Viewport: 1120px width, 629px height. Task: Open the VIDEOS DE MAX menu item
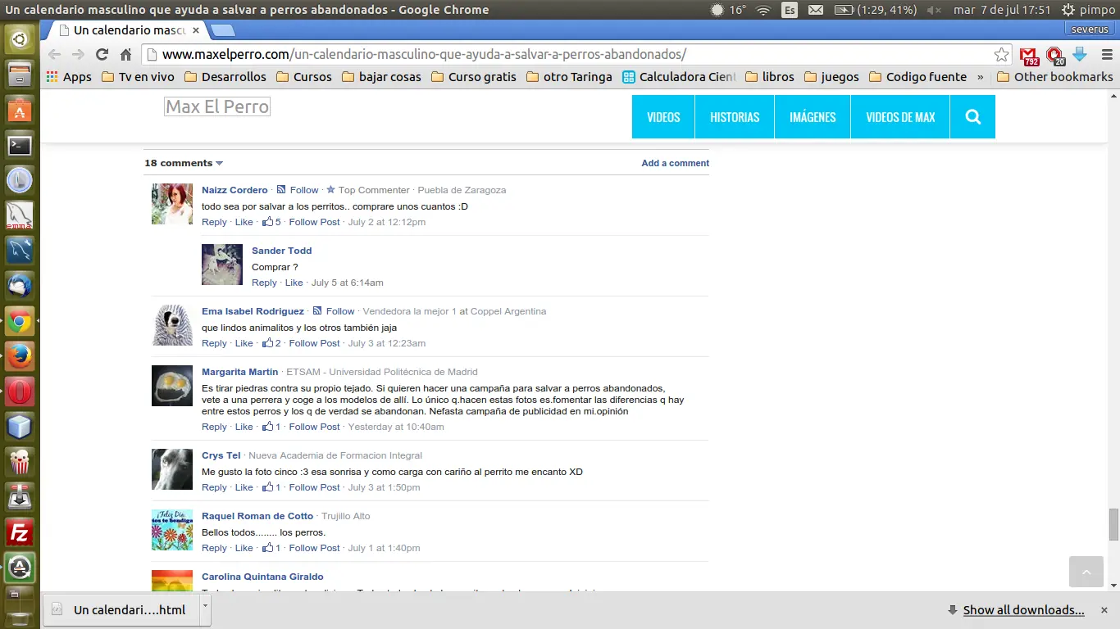tap(900, 117)
